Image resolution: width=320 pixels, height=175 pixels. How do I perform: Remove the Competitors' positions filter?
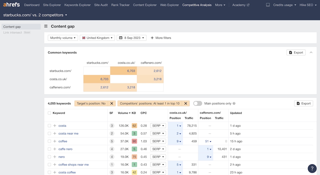[185, 103]
